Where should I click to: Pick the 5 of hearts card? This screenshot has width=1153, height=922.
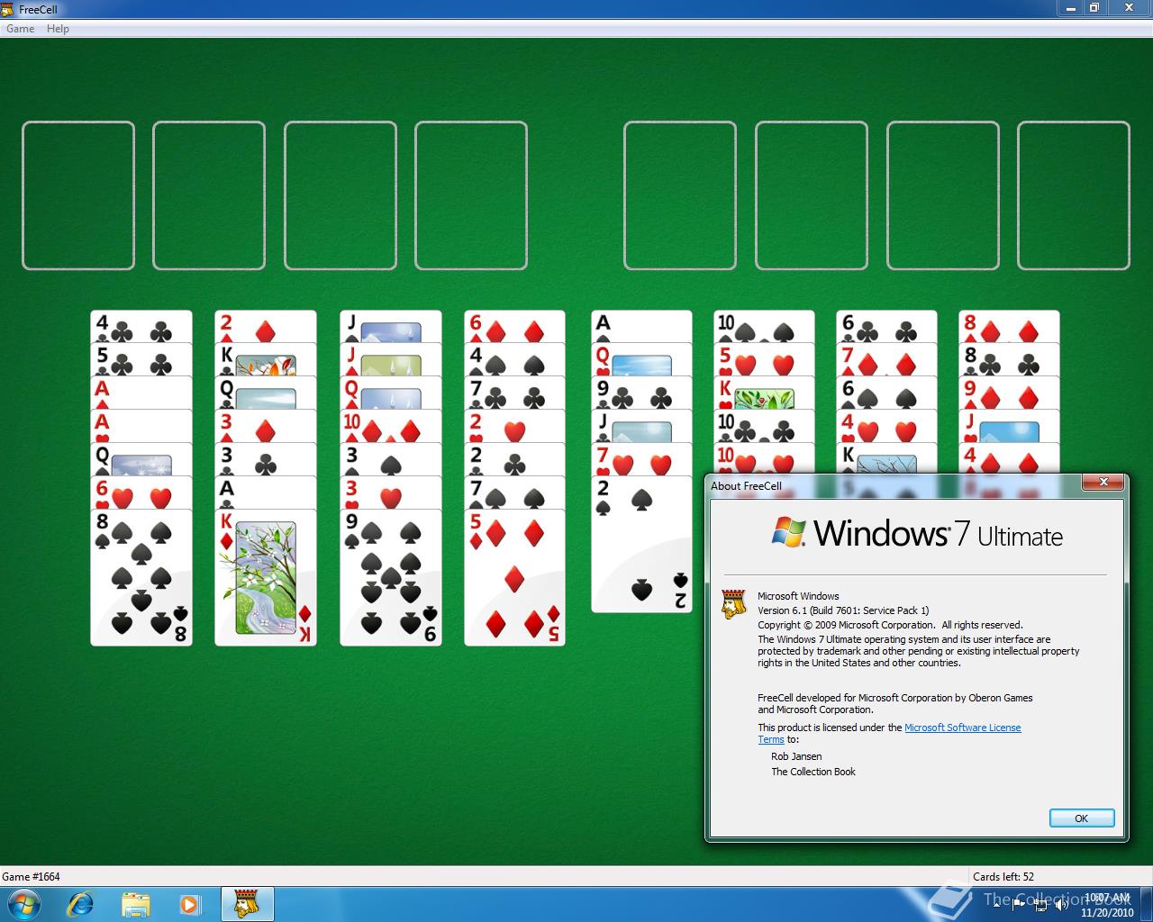[x=764, y=360]
